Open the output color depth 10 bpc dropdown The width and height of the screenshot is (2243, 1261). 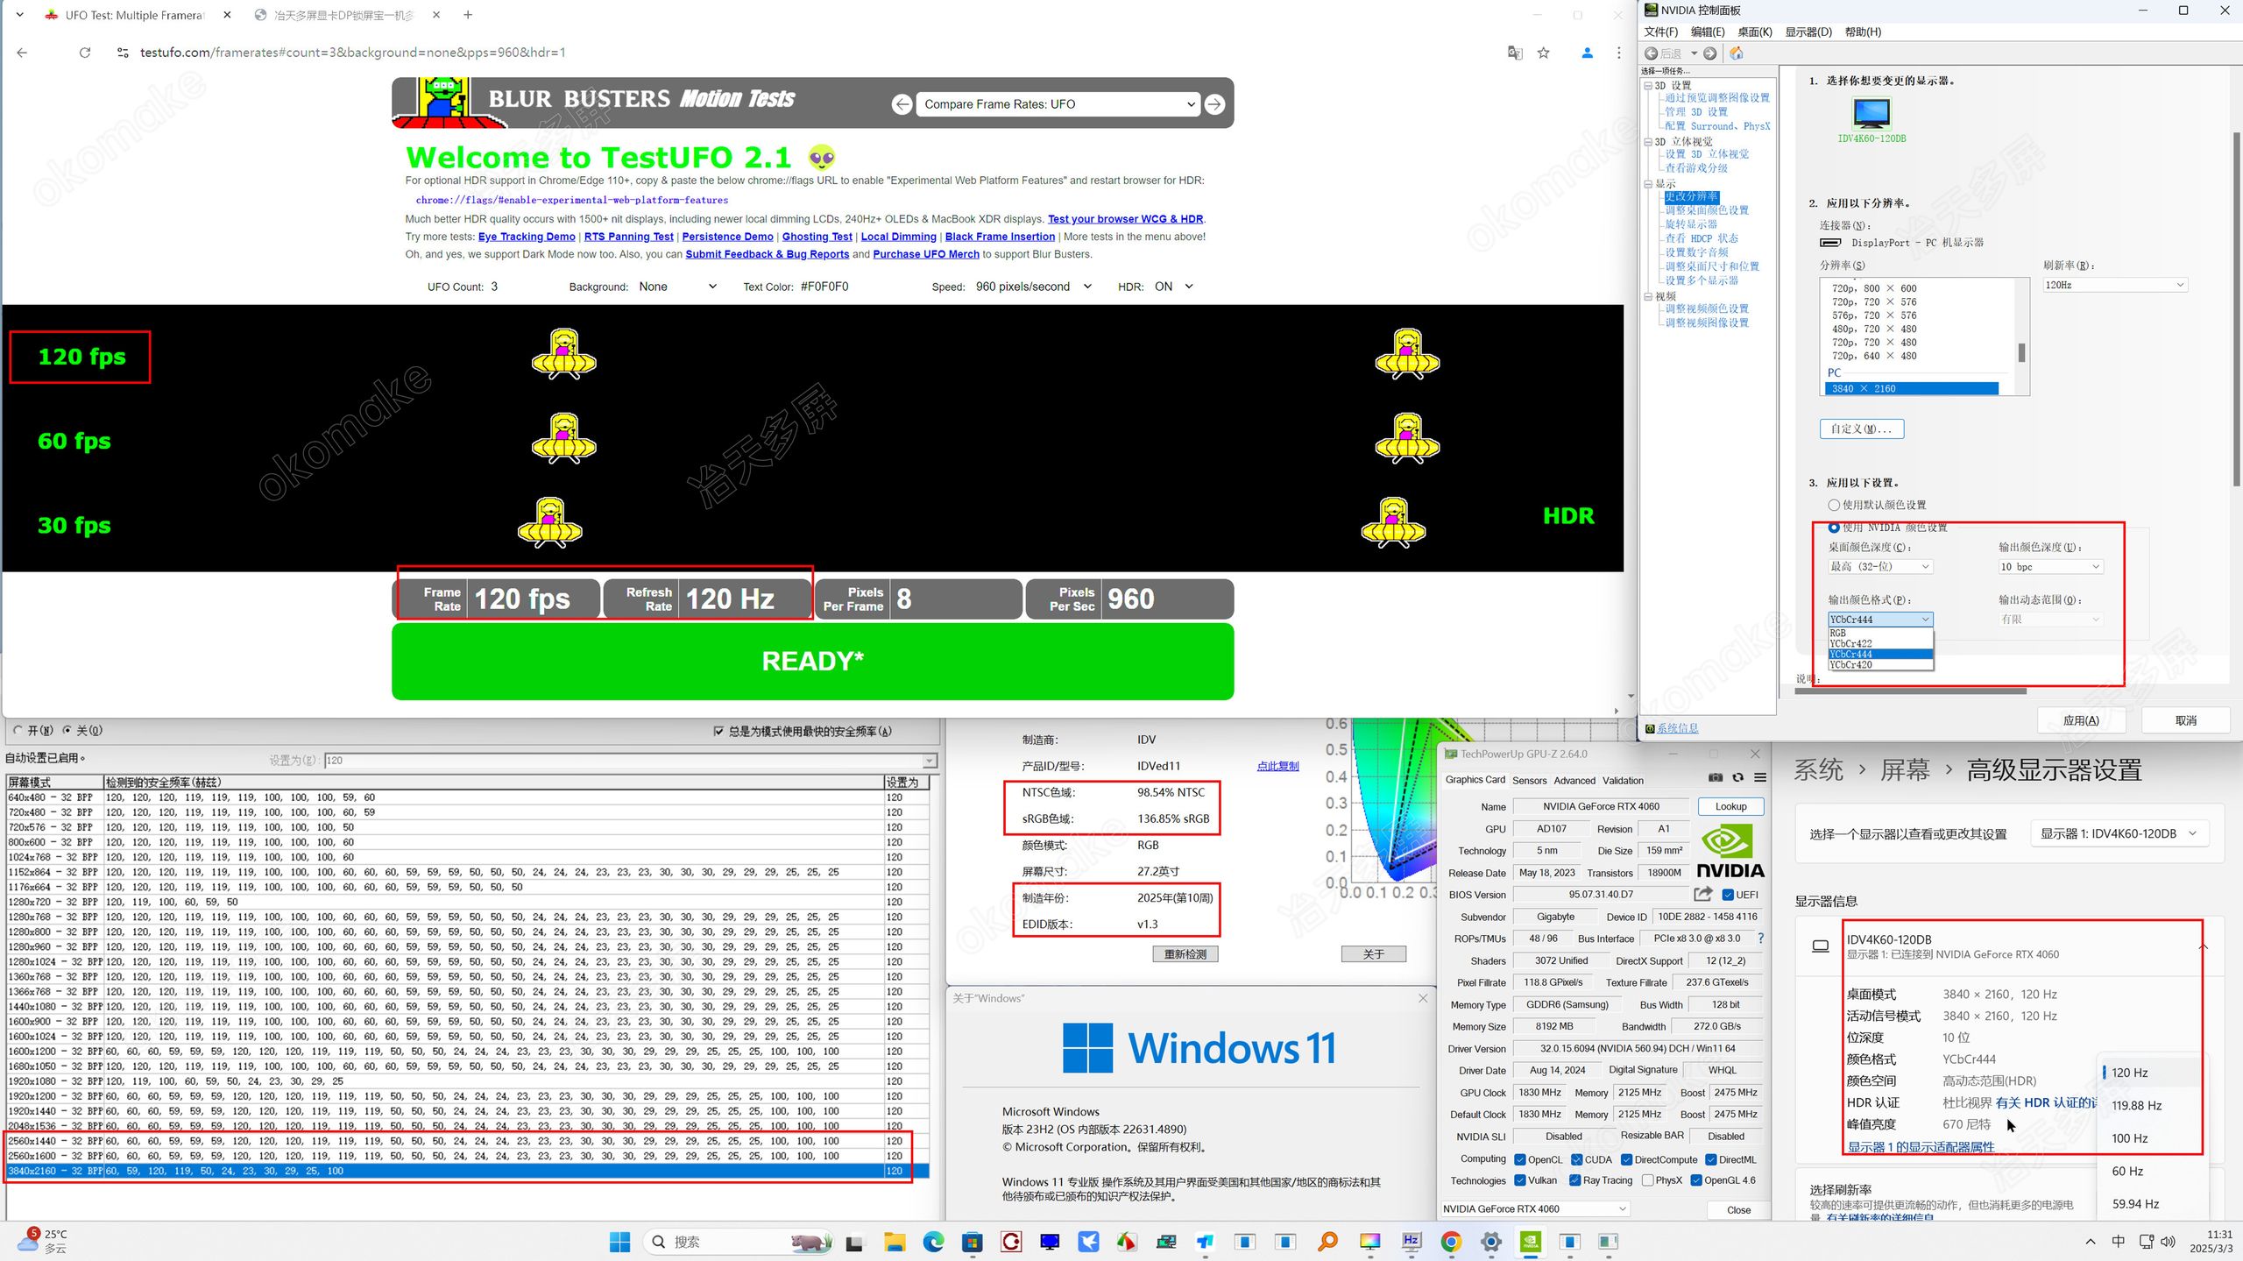point(2049,567)
